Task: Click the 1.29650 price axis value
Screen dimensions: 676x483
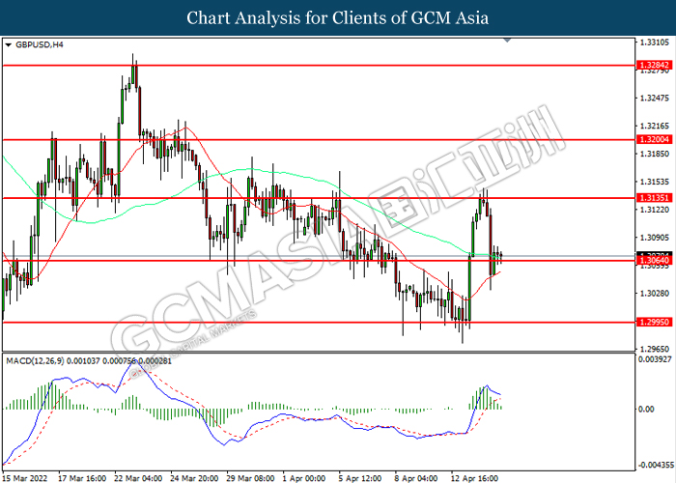Action: [655, 349]
